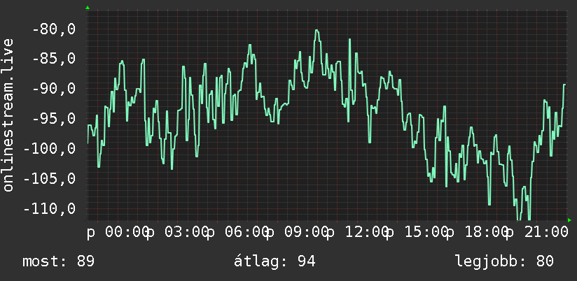Image resolution: width=577 pixels, height=281 pixels.
Task: Click the 'most: 89' current value
Action: point(59,261)
